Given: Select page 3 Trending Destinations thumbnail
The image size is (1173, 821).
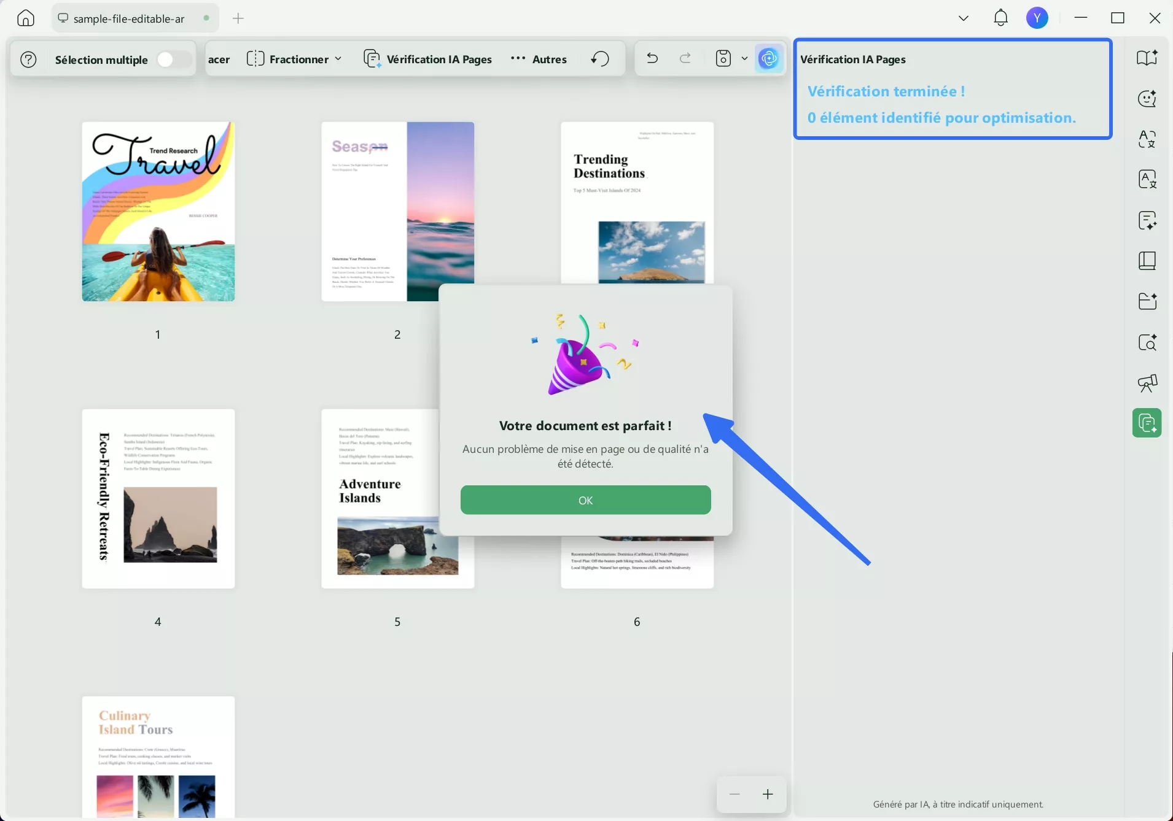Looking at the screenshot, I should pyautogui.click(x=637, y=202).
